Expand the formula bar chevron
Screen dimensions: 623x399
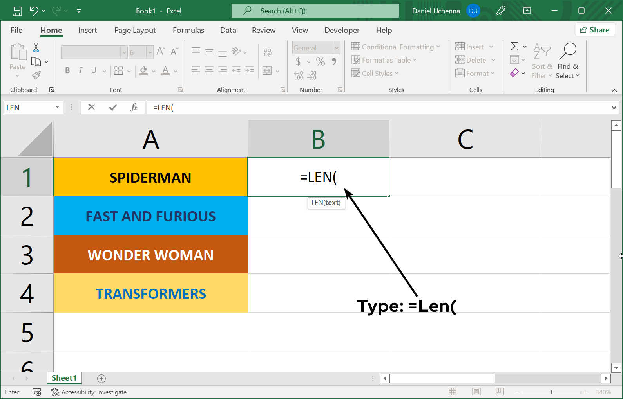click(x=614, y=108)
